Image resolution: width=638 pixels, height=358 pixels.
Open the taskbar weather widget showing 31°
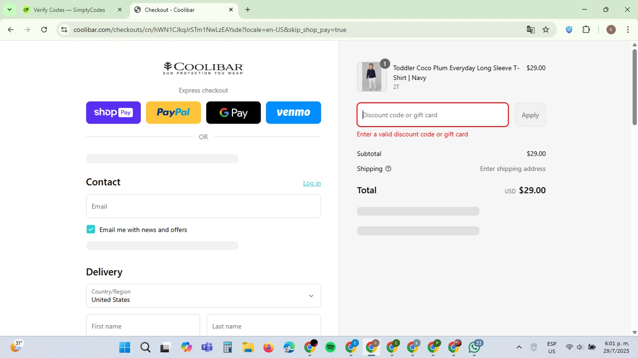coord(16,347)
